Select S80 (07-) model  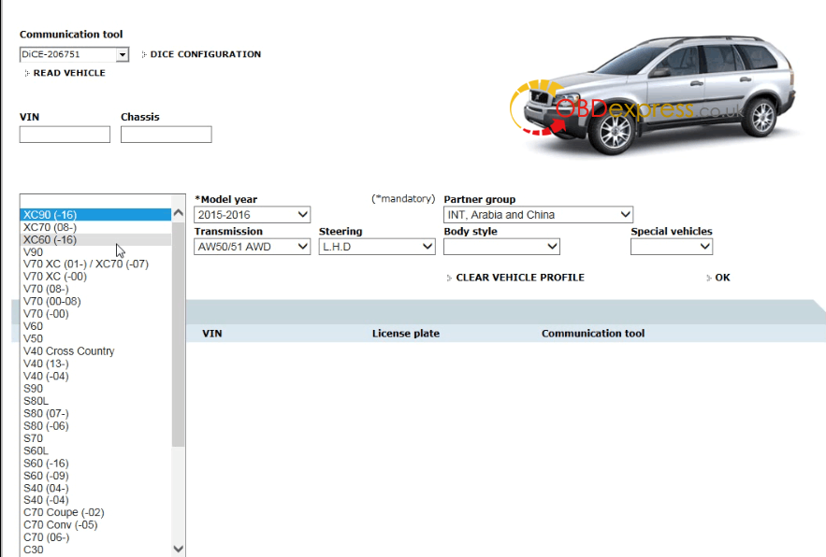point(95,413)
